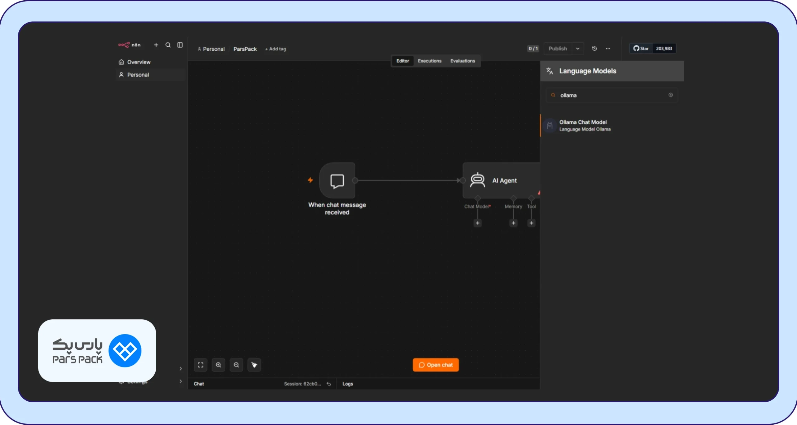The width and height of the screenshot is (797, 425).
Task: Click the orange lightning trigger icon
Action: 310,180
